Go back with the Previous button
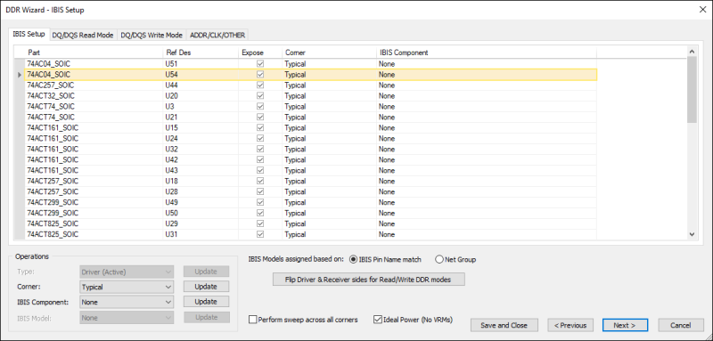Image resolution: width=713 pixels, height=341 pixels. click(x=570, y=325)
